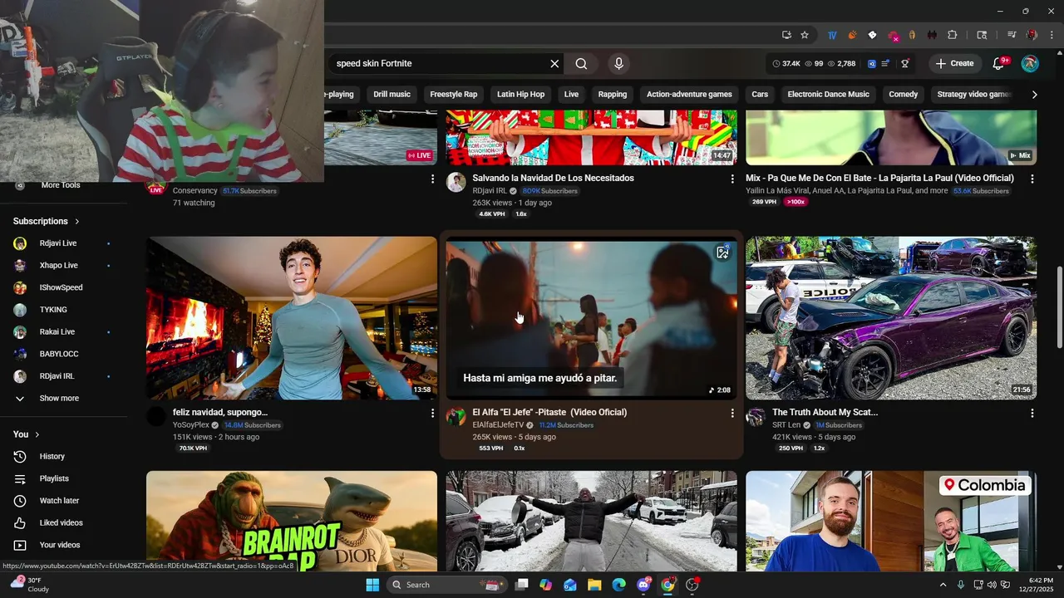This screenshot has width=1064, height=598.
Task: Bookmark this page with the star icon
Action: 805,35
